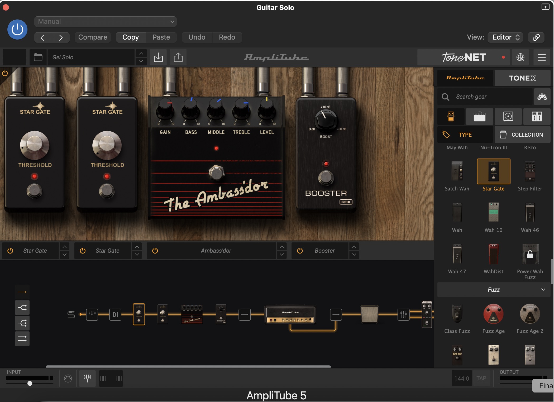Step to previous preset with up arrow
The width and height of the screenshot is (554, 402).
pyautogui.click(x=141, y=53)
